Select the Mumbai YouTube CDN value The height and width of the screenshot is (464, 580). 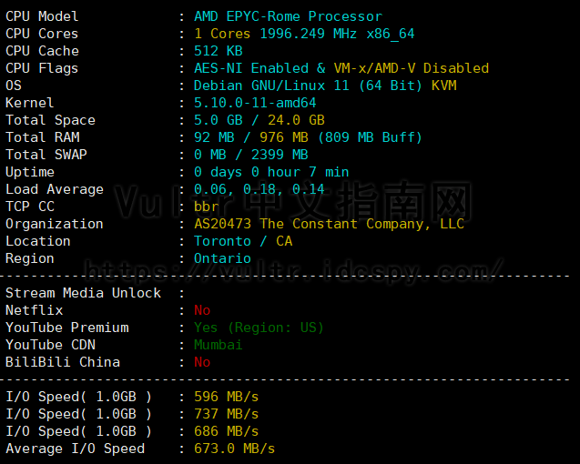[x=219, y=345]
